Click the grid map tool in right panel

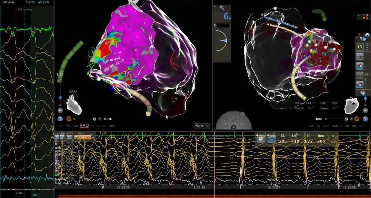point(360,56)
